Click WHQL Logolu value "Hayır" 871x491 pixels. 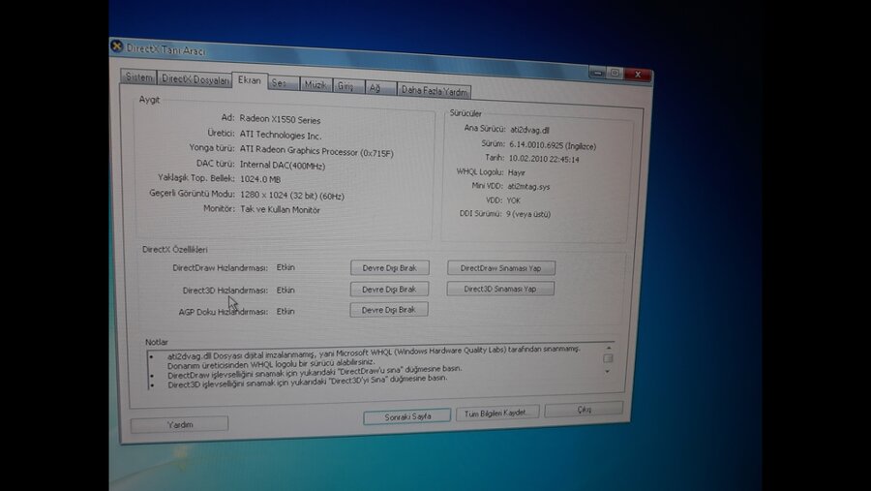click(x=517, y=172)
